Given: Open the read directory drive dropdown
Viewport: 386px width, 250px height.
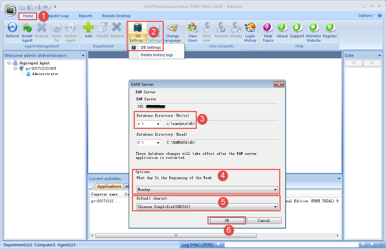Looking at the screenshot, I should 158,143.
